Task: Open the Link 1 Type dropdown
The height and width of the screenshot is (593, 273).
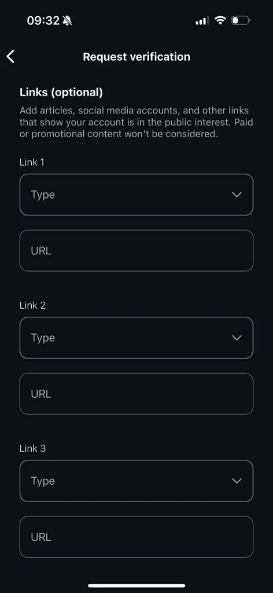Action: (136, 195)
